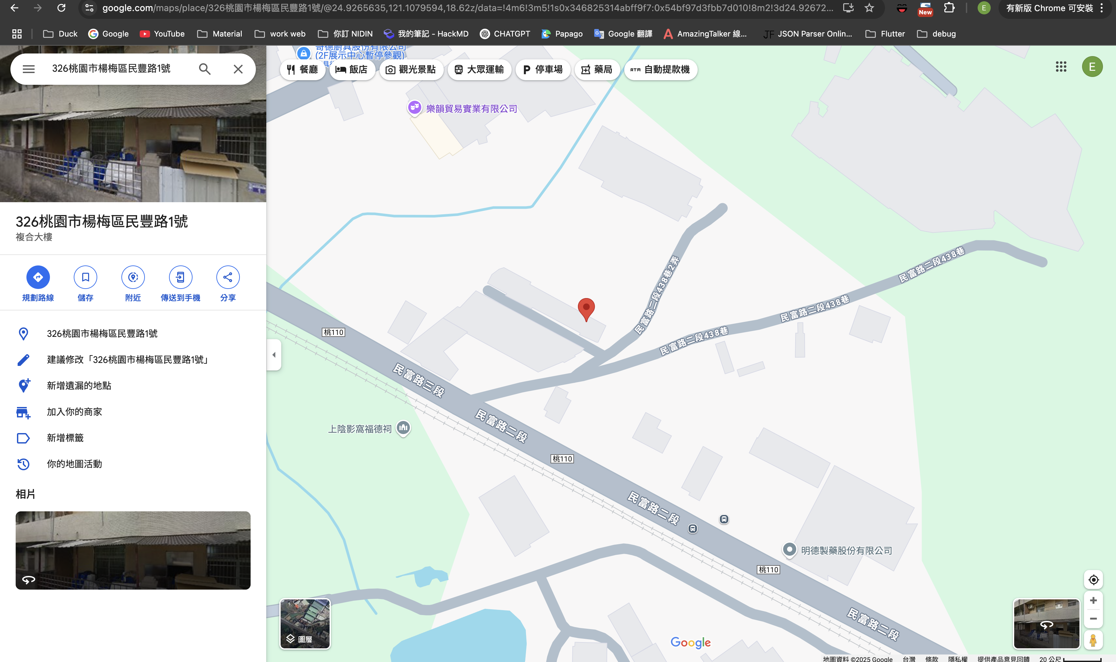Open Chrome three-dot menu
The height and width of the screenshot is (662, 1116).
pos(1102,8)
